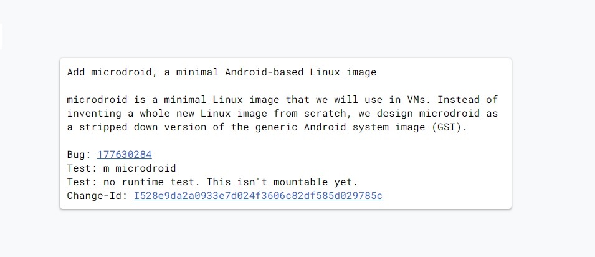Click the commit title line beginning with 'Add microdroid'
This screenshot has width=595, height=257.
click(221, 72)
